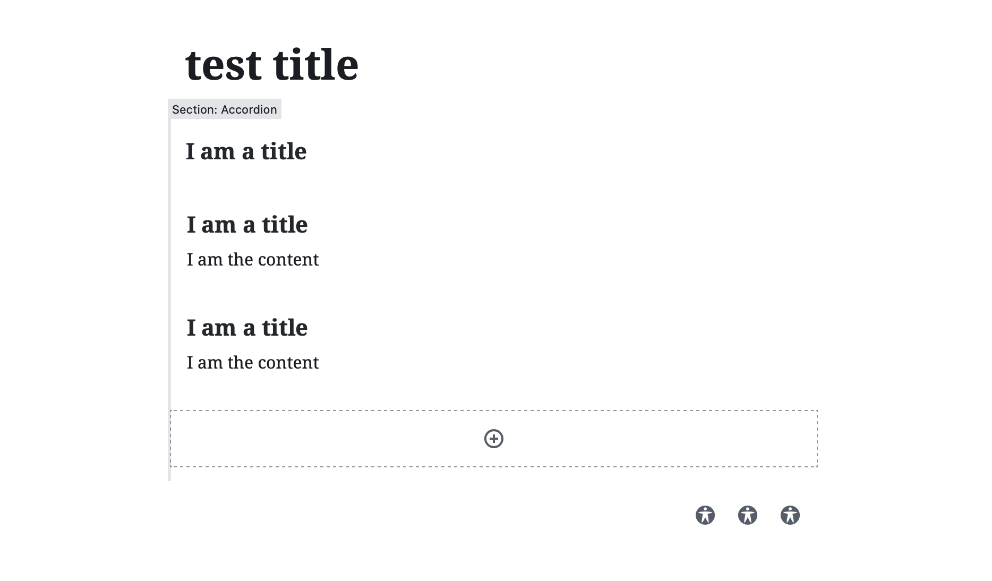Click the middle accessibility figure icon
Screen dimensions: 992x581
(747, 515)
